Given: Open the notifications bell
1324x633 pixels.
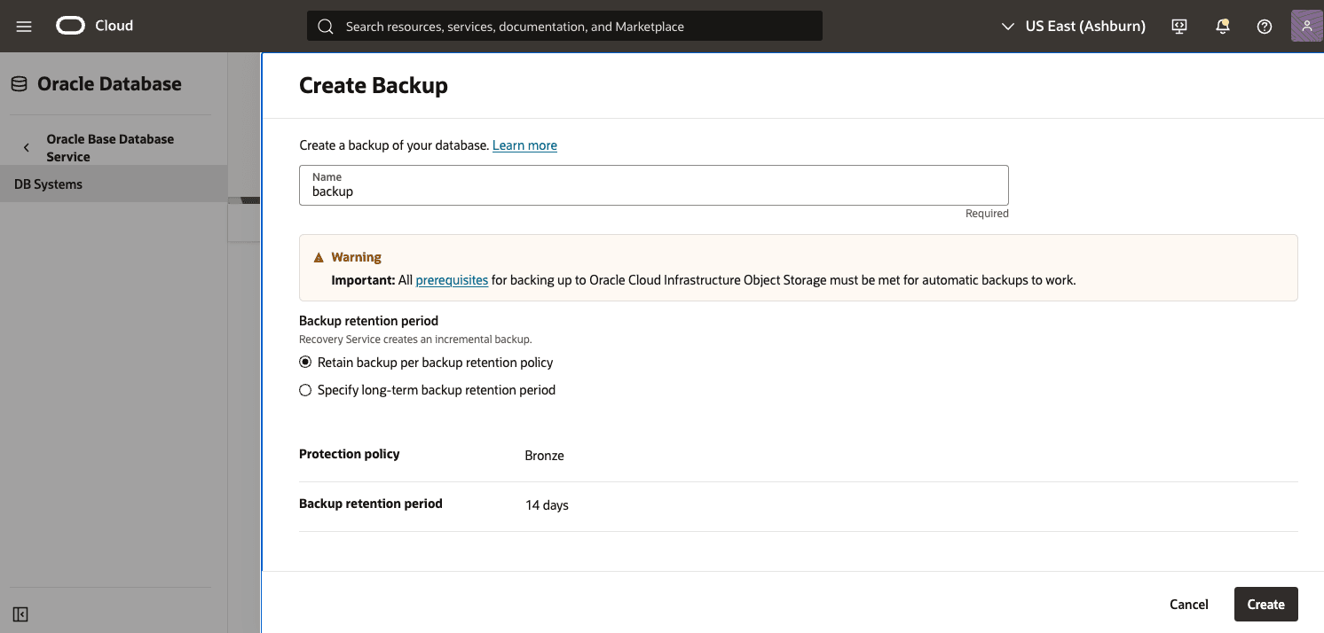Looking at the screenshot, I should coord(1222,26).
